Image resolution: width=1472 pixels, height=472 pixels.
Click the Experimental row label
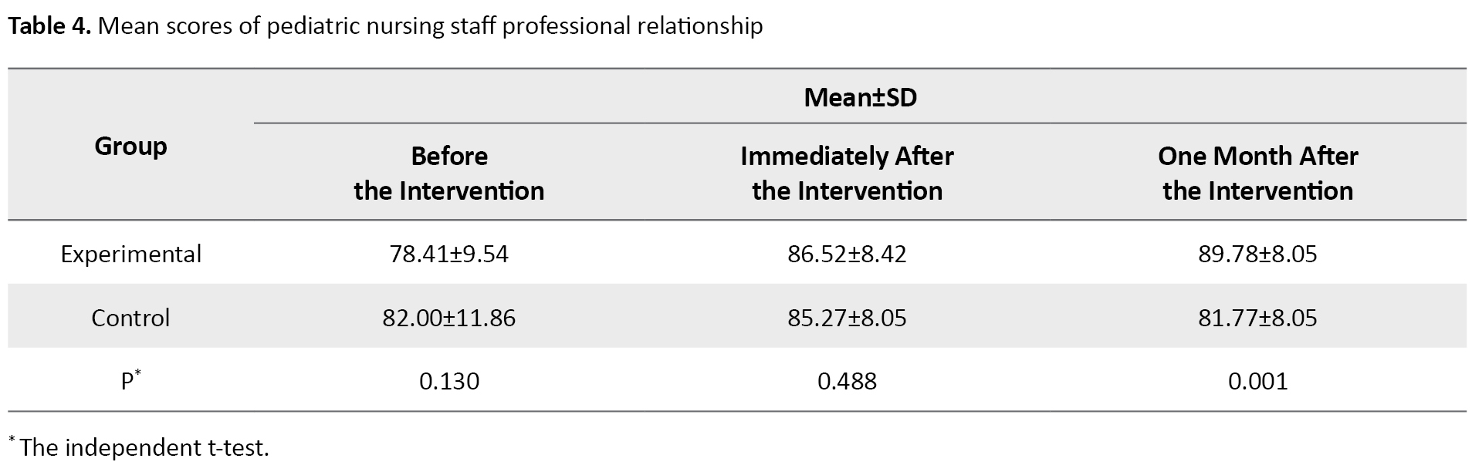(x=130, y=254)
